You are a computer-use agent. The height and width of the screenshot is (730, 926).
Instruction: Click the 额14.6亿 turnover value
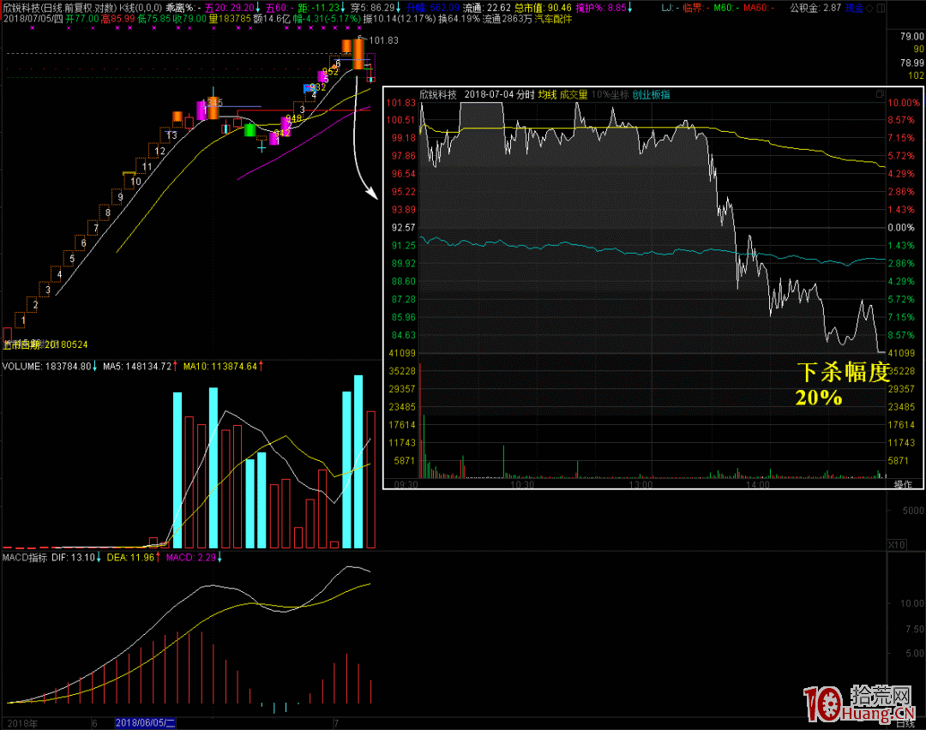(x=271, y=19)
